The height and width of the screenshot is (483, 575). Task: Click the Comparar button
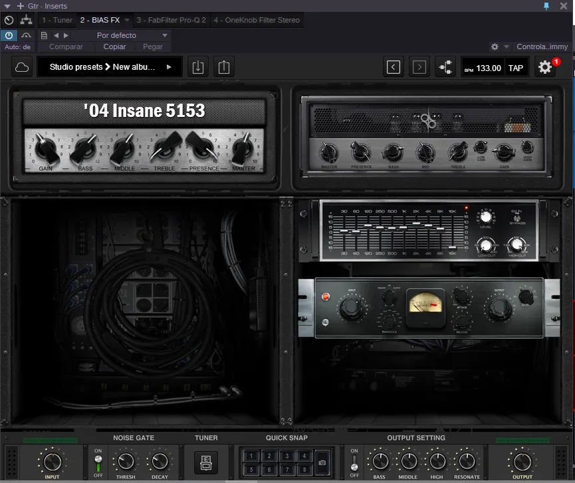tap(66, 47)
